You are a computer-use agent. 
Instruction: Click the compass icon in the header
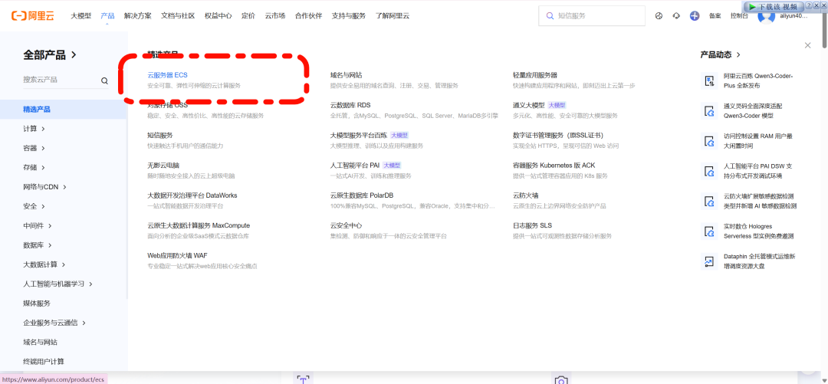(x=659, y=16)
